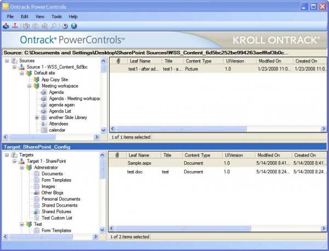Select the Images library in targets
This screenshot has height=251, width=329.
(48, 186)
